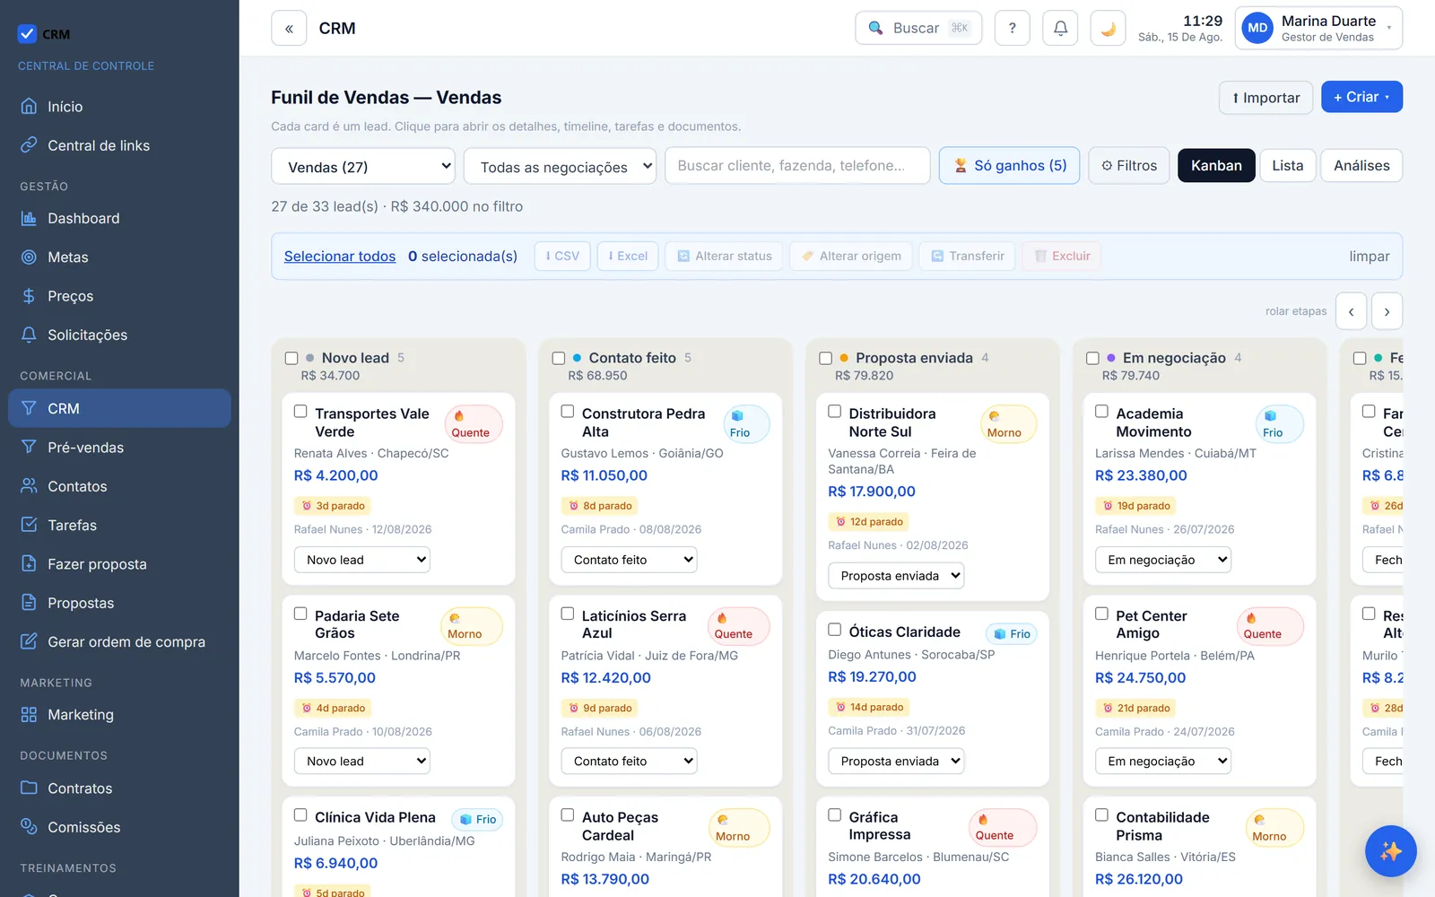
Task: Open the Vendas (27) funnel dropdown
Action: (x=363, y=167)
